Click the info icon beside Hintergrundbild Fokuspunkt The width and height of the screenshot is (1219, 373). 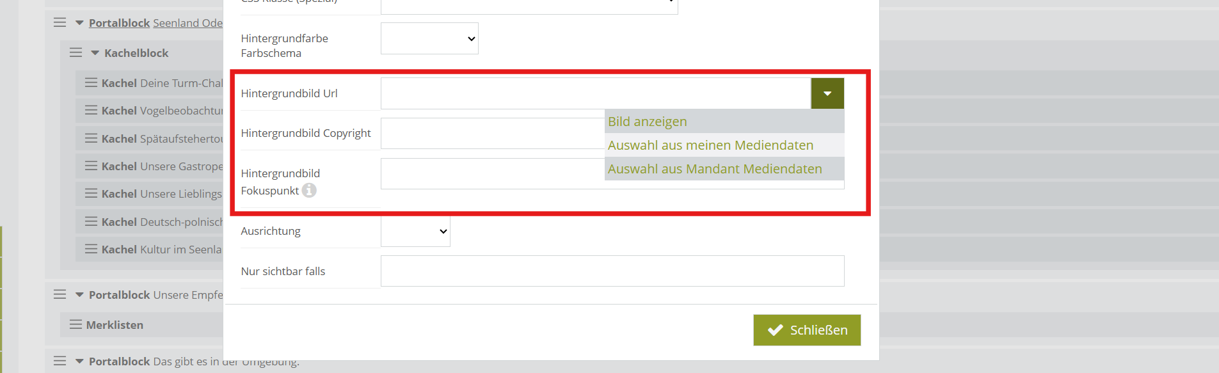point(309,190)
